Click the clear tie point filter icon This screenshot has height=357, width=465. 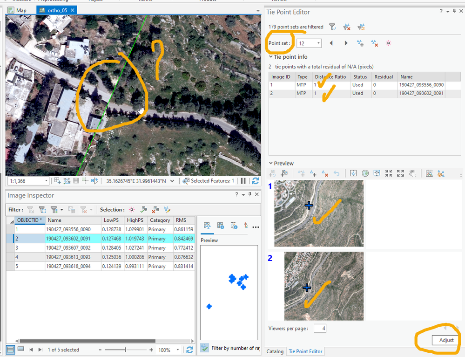(347, 27)
